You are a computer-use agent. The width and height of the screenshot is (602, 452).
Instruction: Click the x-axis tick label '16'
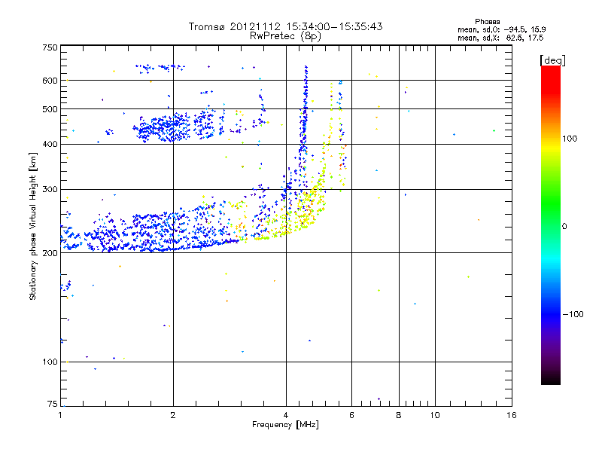[512, 415]
